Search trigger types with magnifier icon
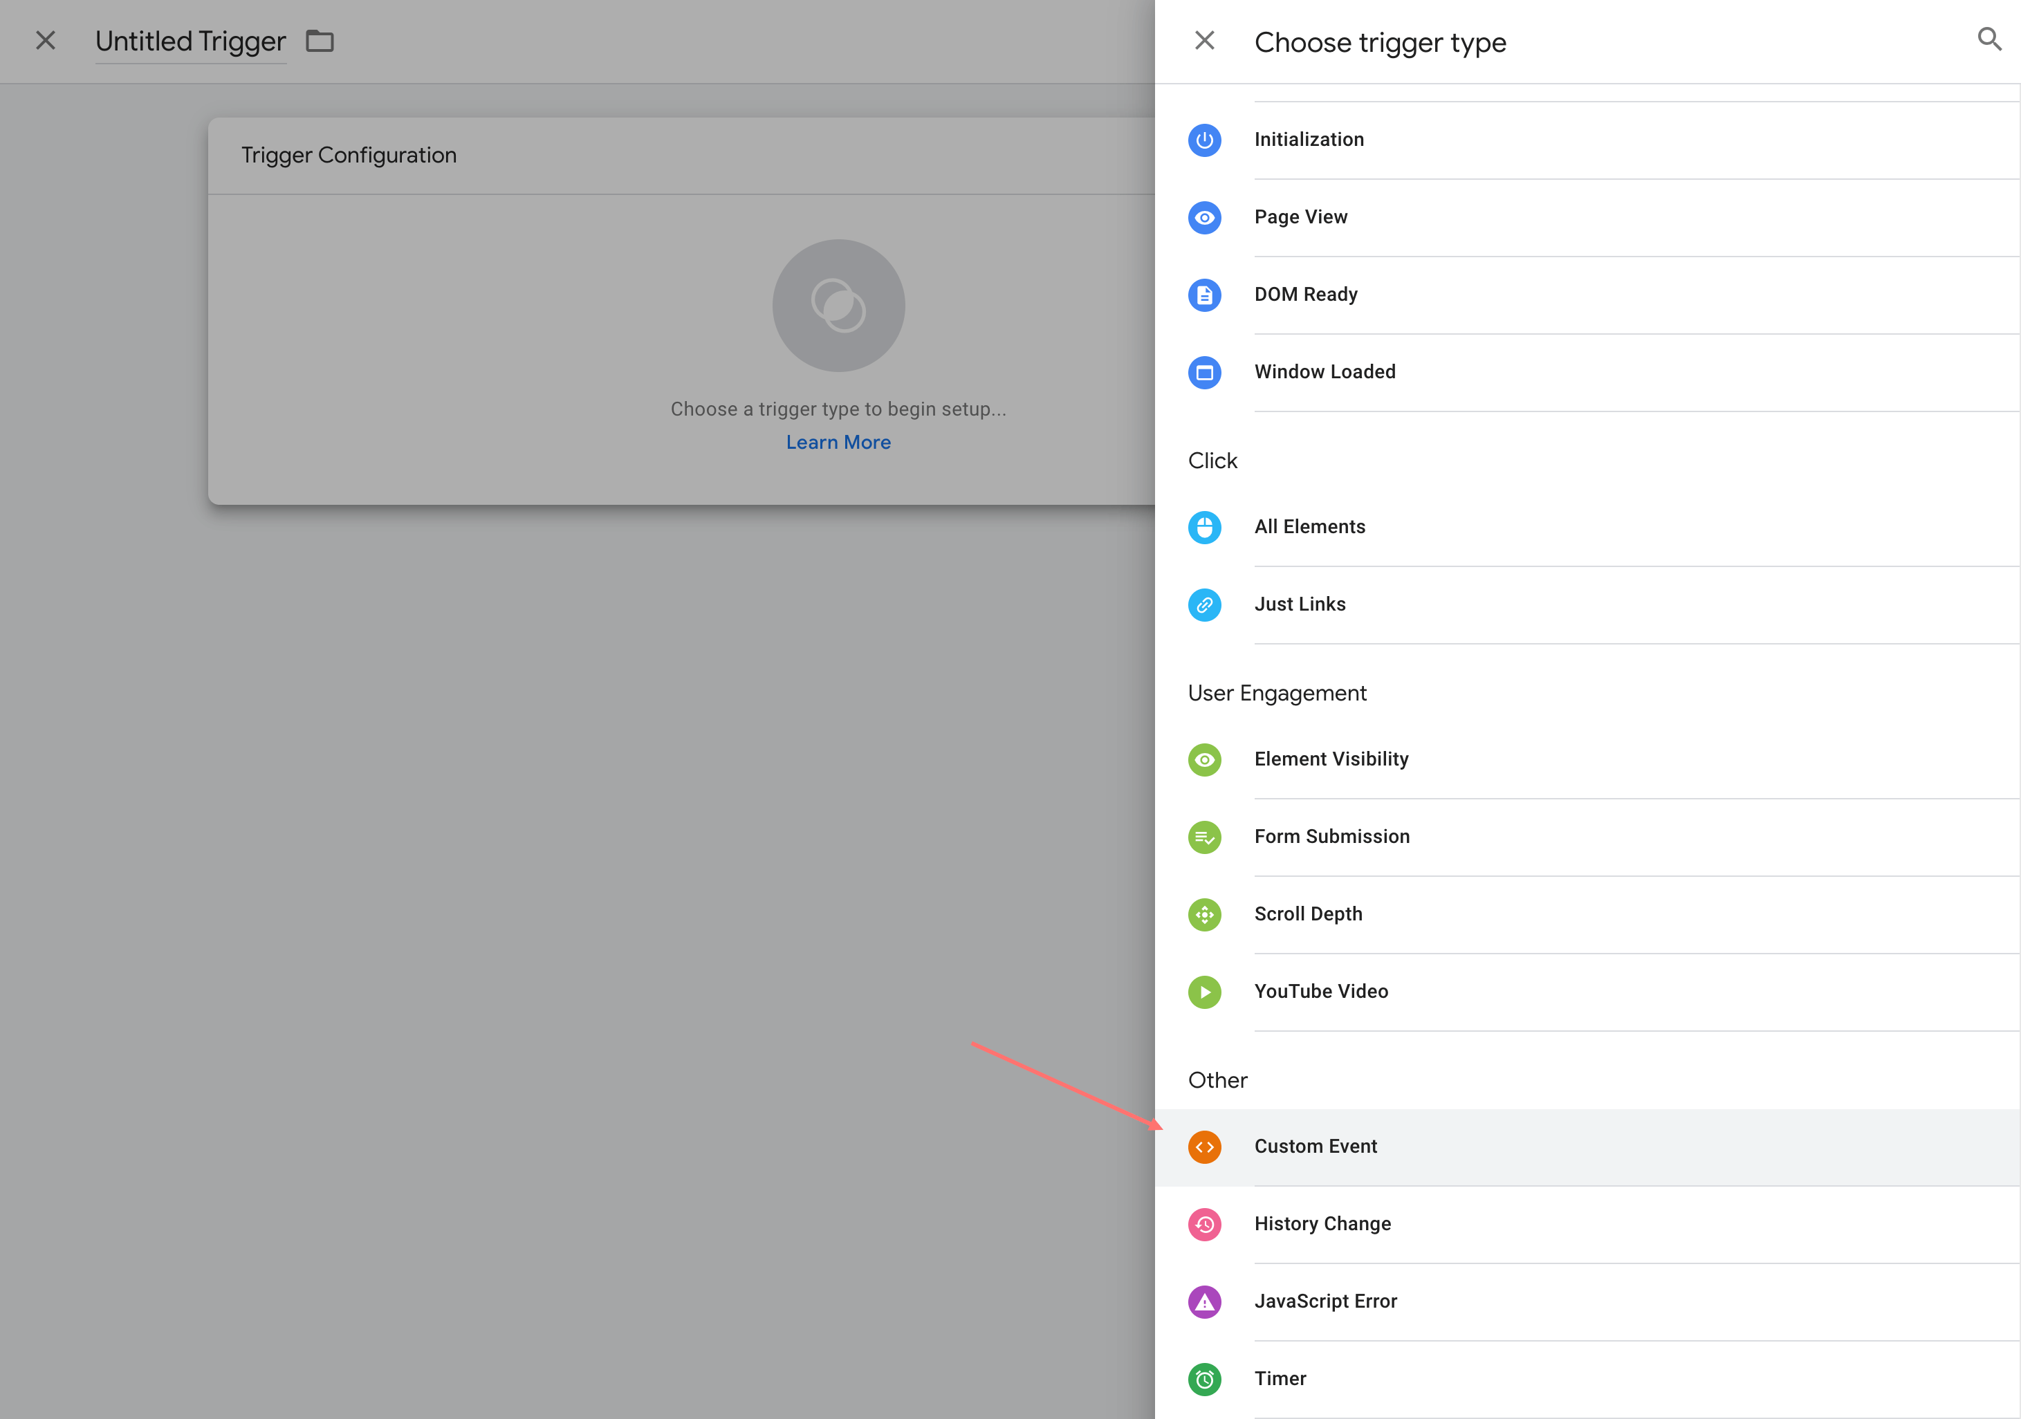 [1989, 39]
